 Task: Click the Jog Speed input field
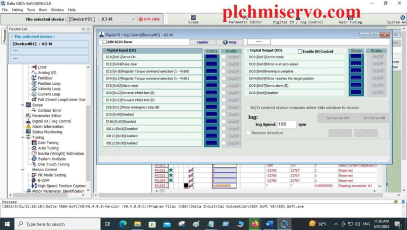pos(287,125)
